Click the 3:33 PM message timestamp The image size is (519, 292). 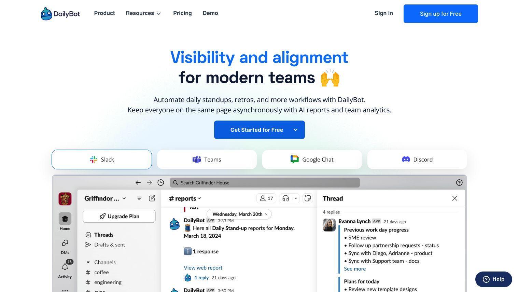(226, 221)
